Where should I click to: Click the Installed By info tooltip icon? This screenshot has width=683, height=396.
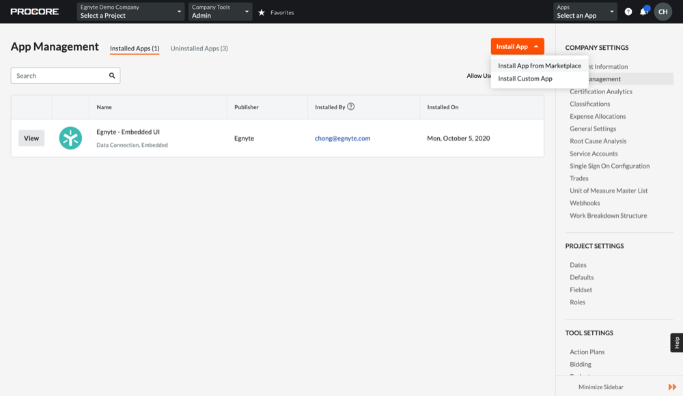350,107
